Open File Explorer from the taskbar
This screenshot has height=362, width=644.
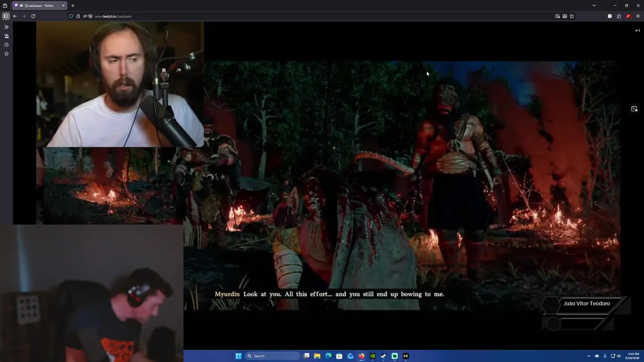[x=317, y=356]
